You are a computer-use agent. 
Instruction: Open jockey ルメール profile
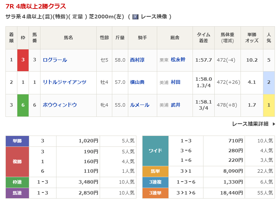point(139,105)
